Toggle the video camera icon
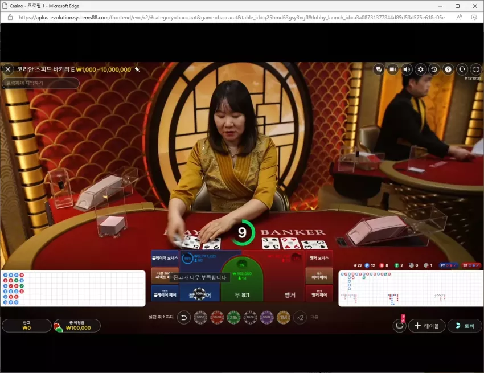Viewport: 484px width, 373px height. point(393,69)
